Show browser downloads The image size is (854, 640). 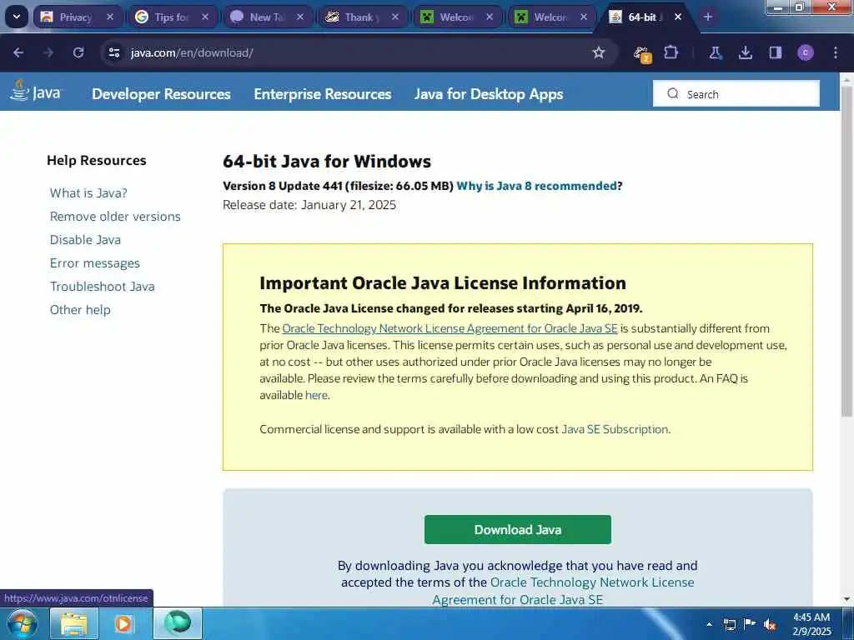pos(745,52)
